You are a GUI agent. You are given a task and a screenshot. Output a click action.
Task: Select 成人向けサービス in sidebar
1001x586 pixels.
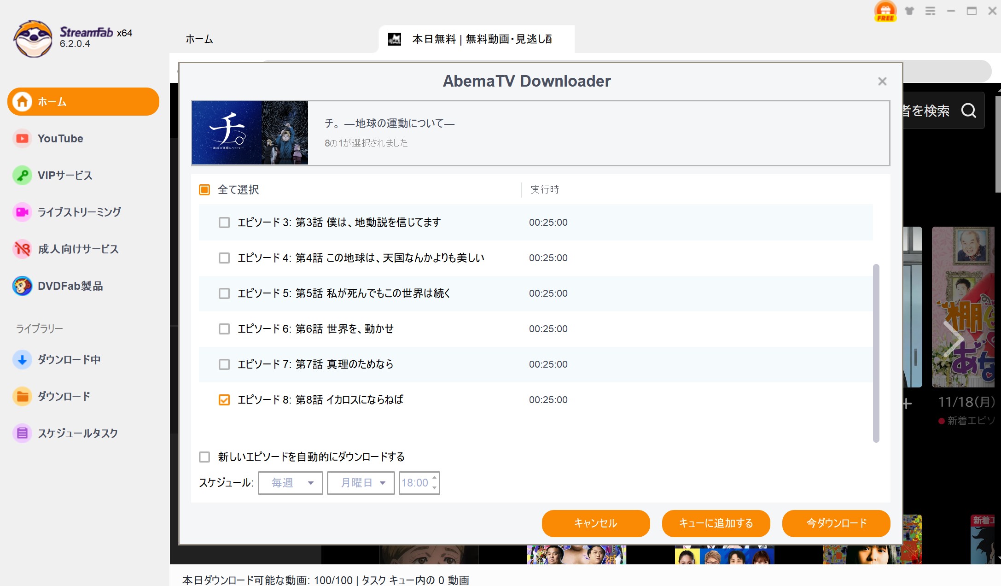78,249
